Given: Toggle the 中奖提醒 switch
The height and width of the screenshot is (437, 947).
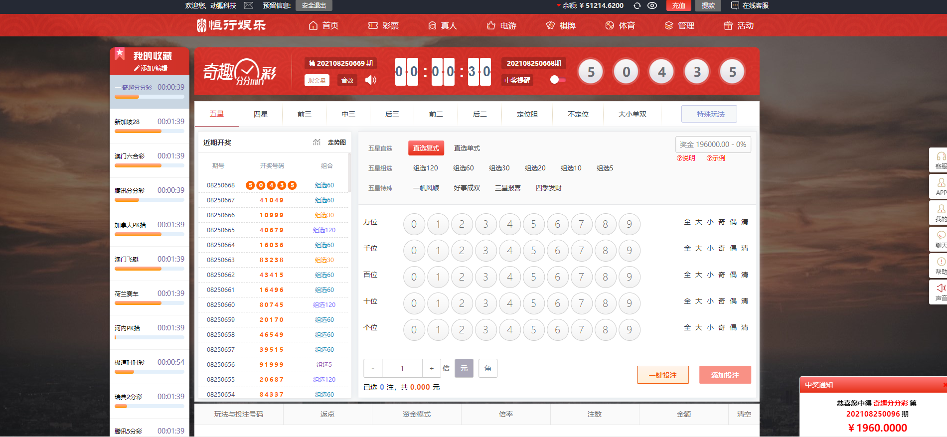Looking at the screenshot, I should coord(557,80).
